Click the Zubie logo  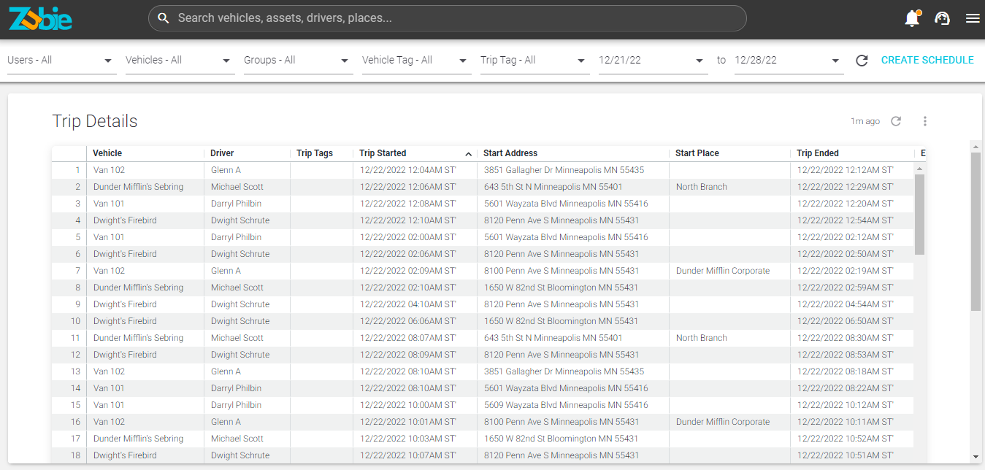coord(40,19)
